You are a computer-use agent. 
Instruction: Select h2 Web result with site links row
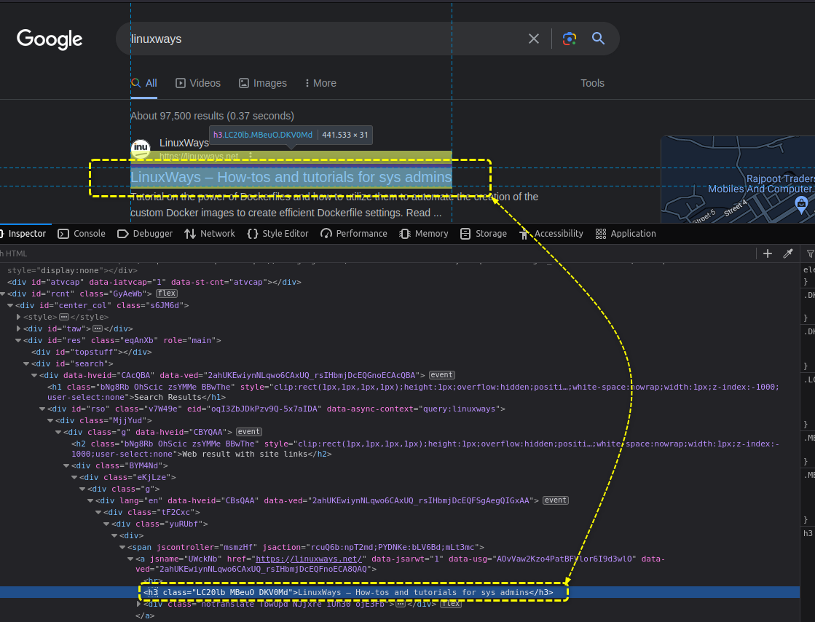pyautogui.click(x=425, y=449)
